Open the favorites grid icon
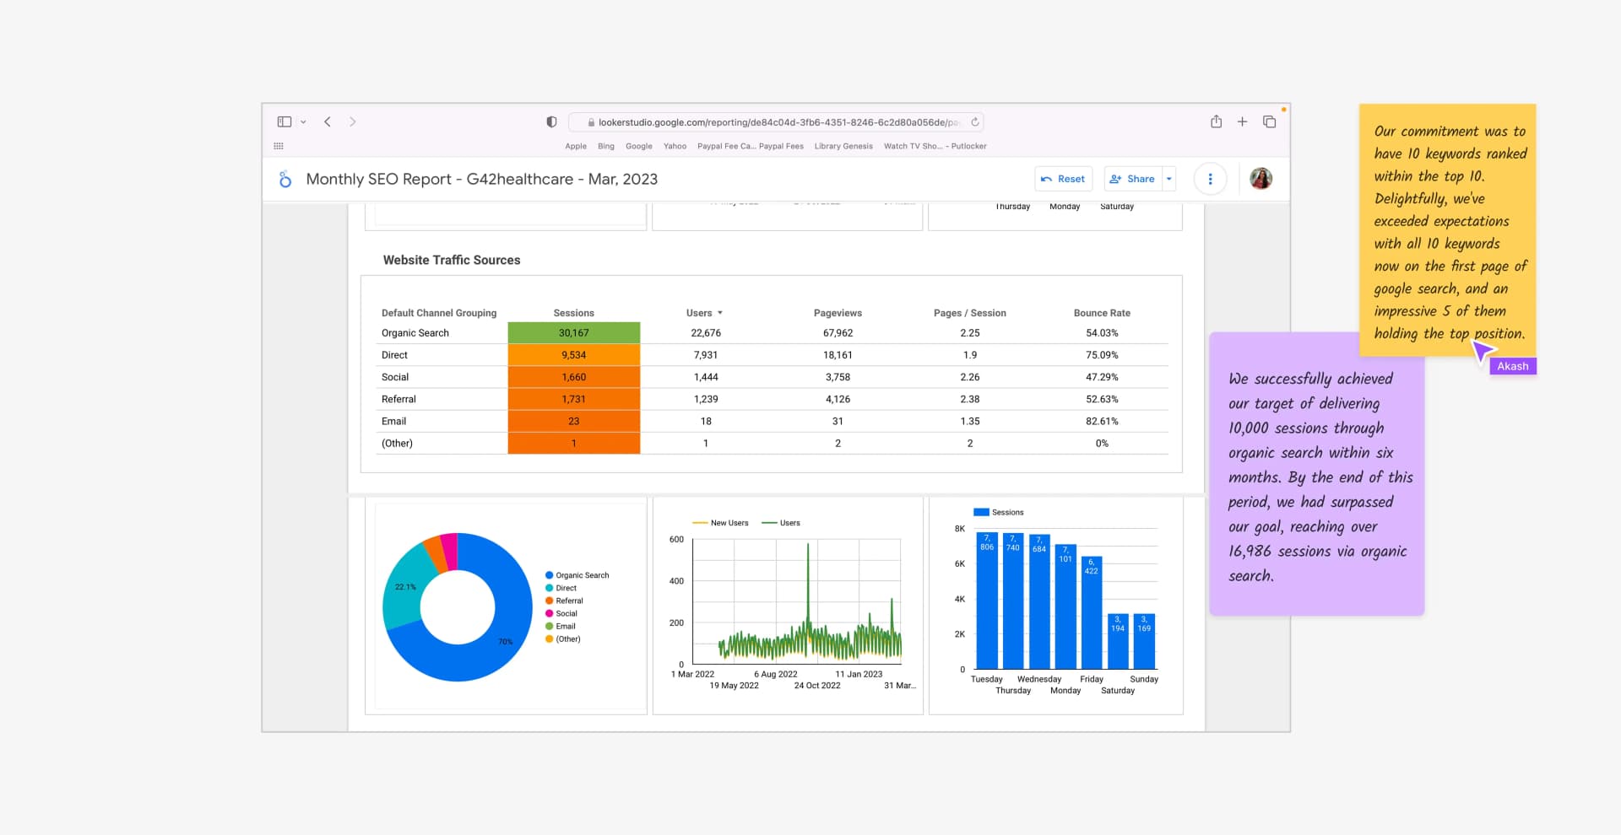The image size is (1621, 835). click(x=279, y=146)
